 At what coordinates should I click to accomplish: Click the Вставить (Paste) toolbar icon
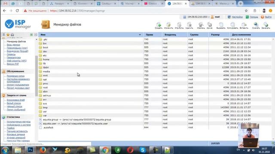tap(244, 26)
